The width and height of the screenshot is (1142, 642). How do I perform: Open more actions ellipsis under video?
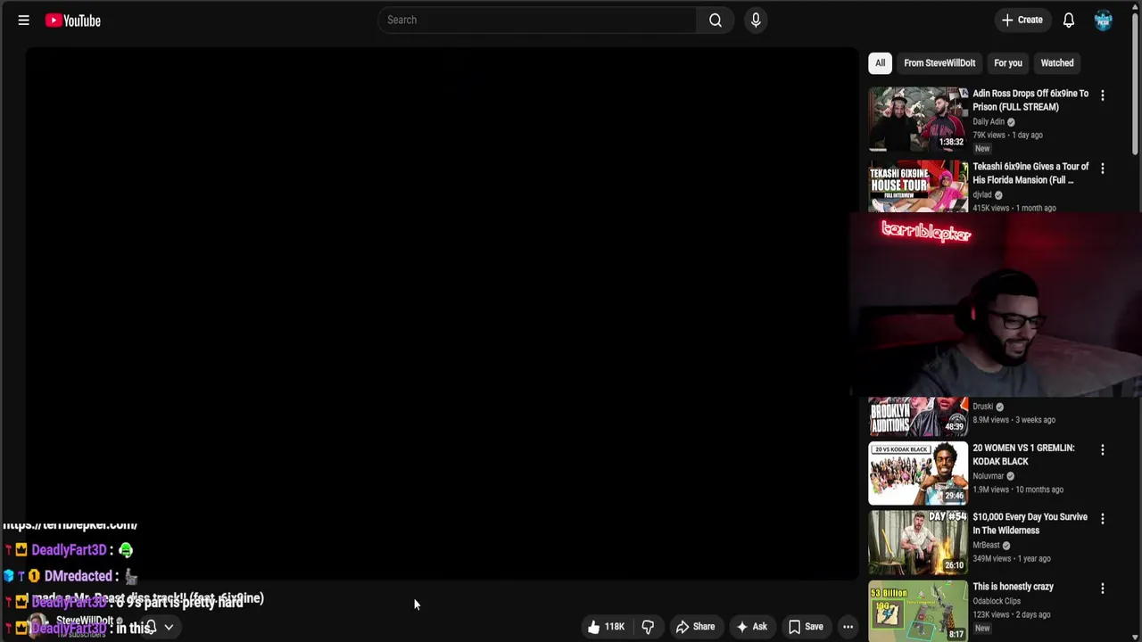pos(848,627)
